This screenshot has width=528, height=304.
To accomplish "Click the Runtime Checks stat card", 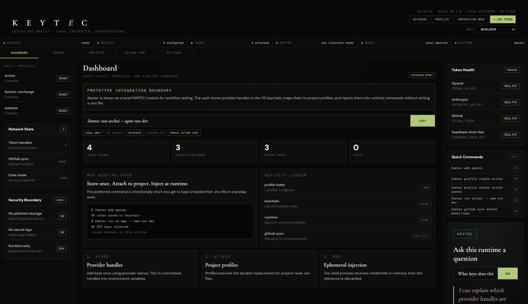I will click(303, 151).
